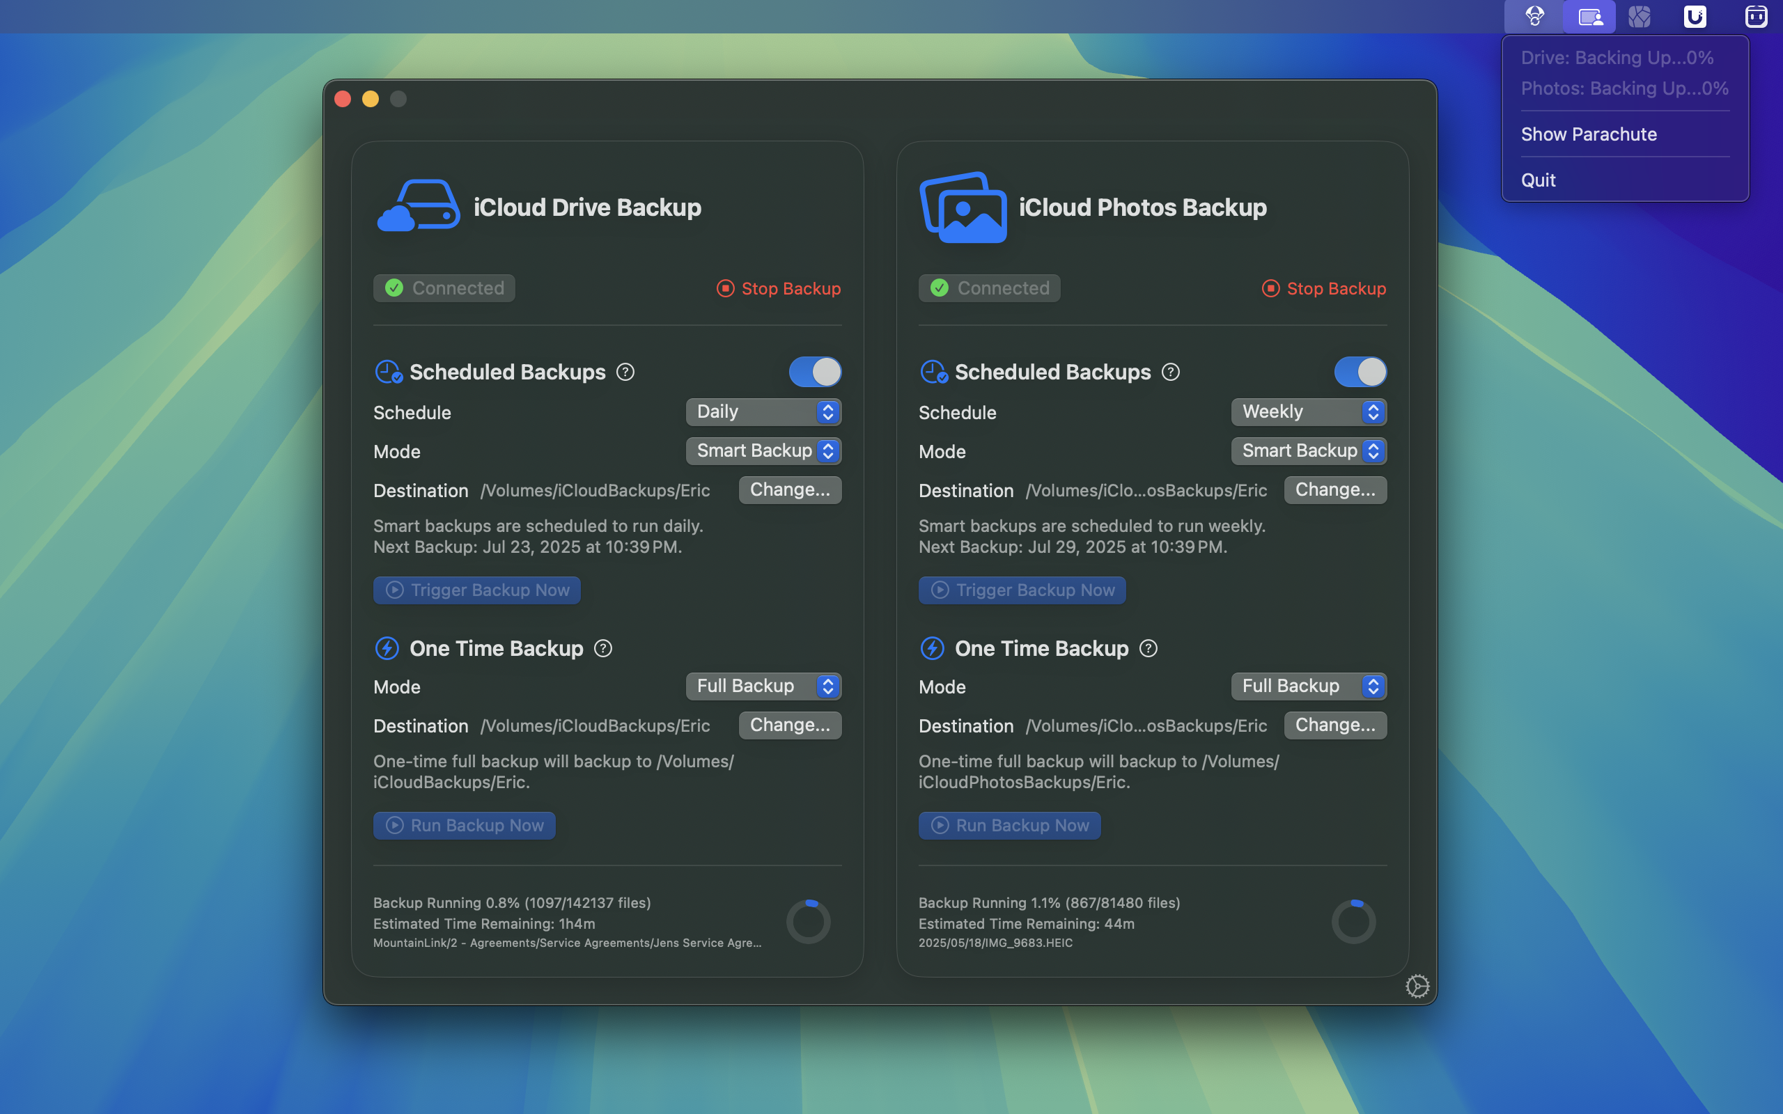The height and width of the screenshot is (1114, 1783).
Task: Open help for Drive One Time Backup
Action: point(603,648)
